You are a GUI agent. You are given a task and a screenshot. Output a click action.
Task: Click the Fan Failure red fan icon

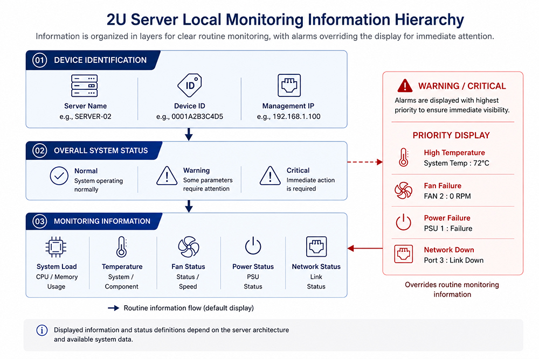tap(403, 191)
